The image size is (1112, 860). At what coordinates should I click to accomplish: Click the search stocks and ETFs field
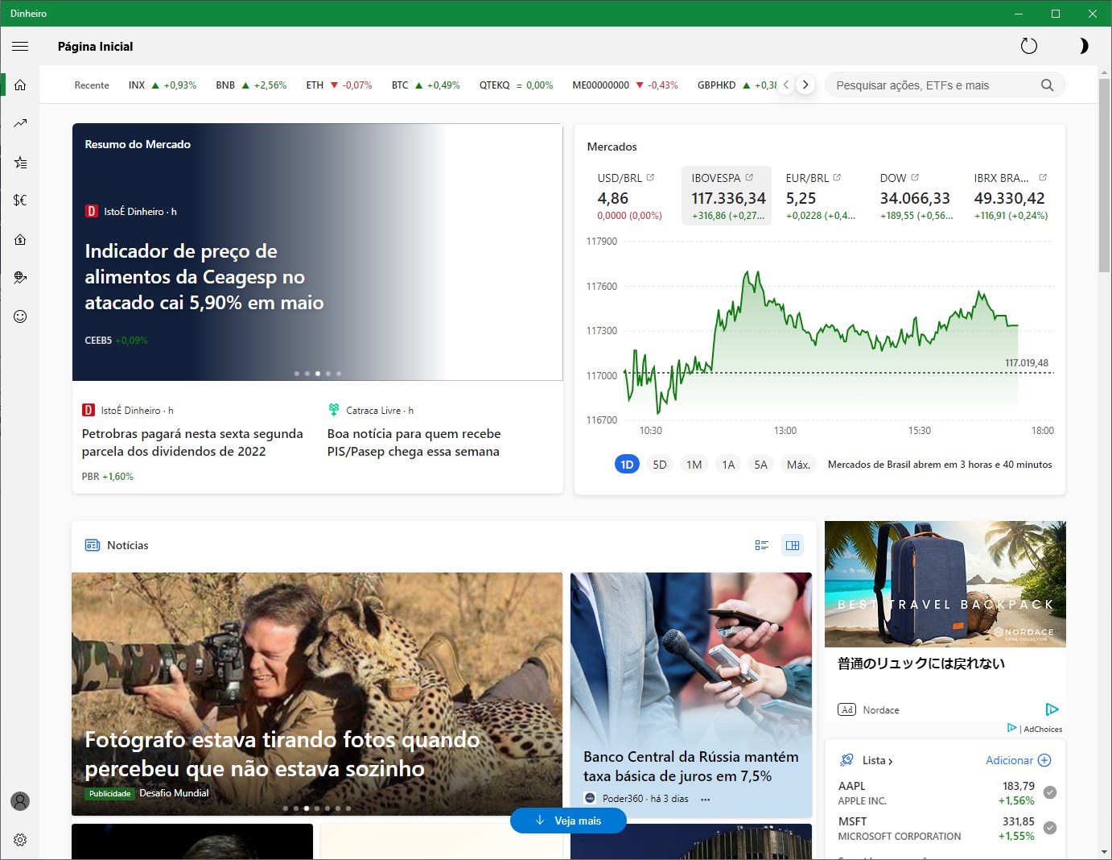(933, 85)
